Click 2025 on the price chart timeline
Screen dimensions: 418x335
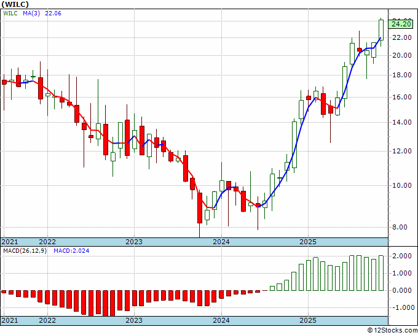coord(308,242)
